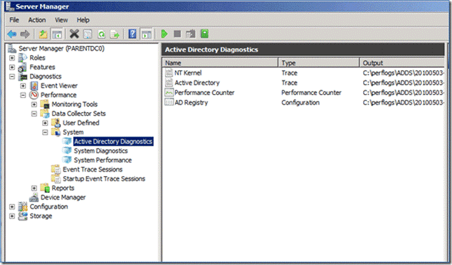Image resolution: width=452 pixels, height=265 pixels.
Task: Select the NT Kernel trace row
Action: pos(188,73)
